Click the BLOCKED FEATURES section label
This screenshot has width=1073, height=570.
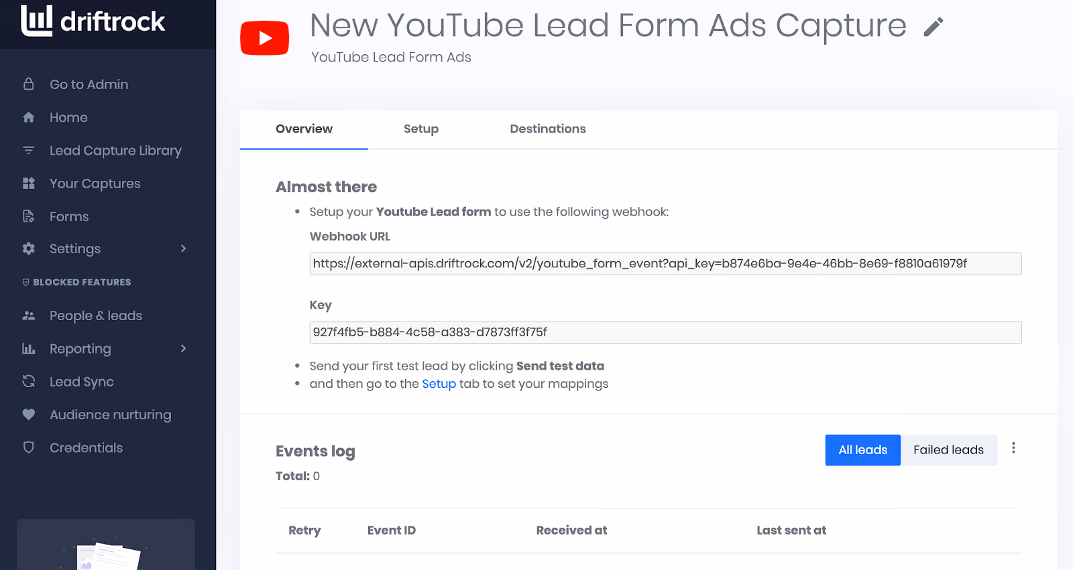[82, 282]
